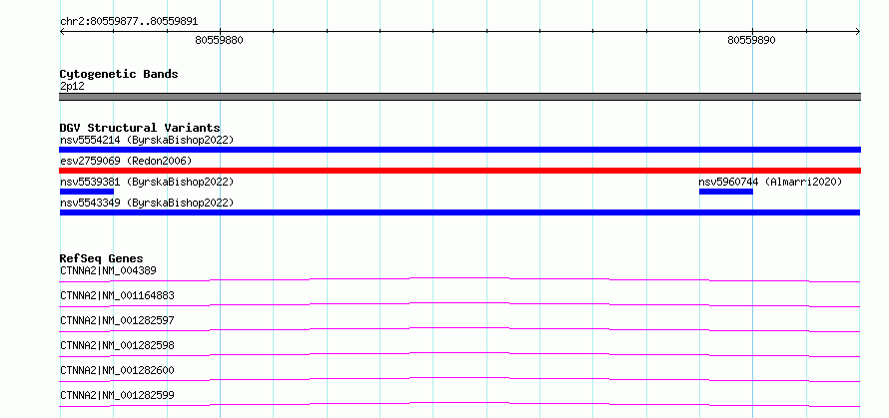Click the DGV Structural Variants track title
Screen dimensions: 889x418
140,128
